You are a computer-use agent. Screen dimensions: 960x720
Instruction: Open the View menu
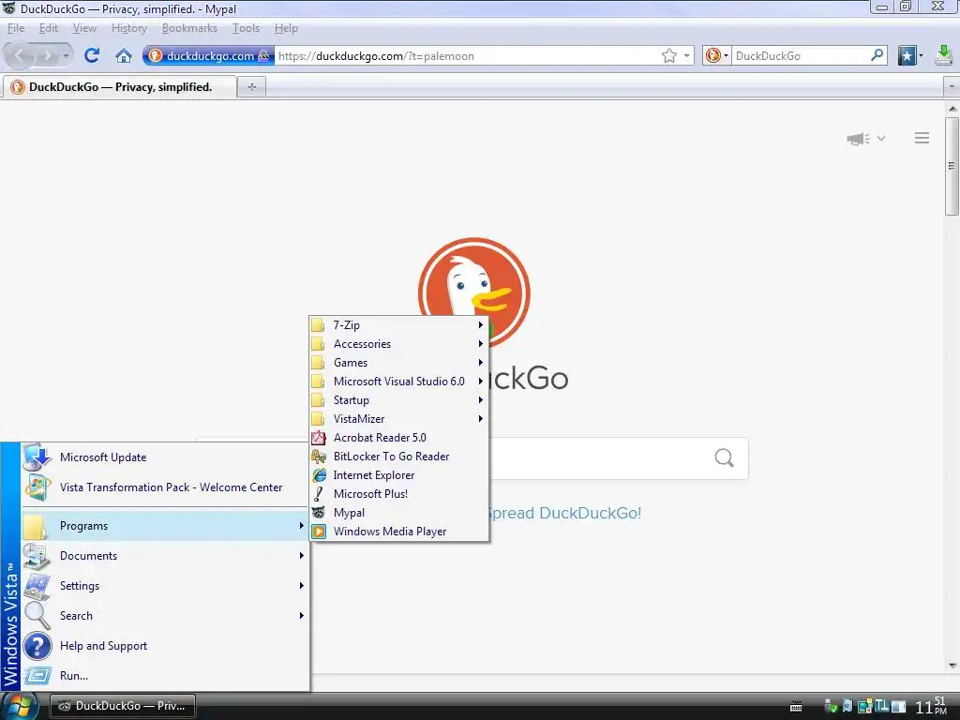click(84, 28)
